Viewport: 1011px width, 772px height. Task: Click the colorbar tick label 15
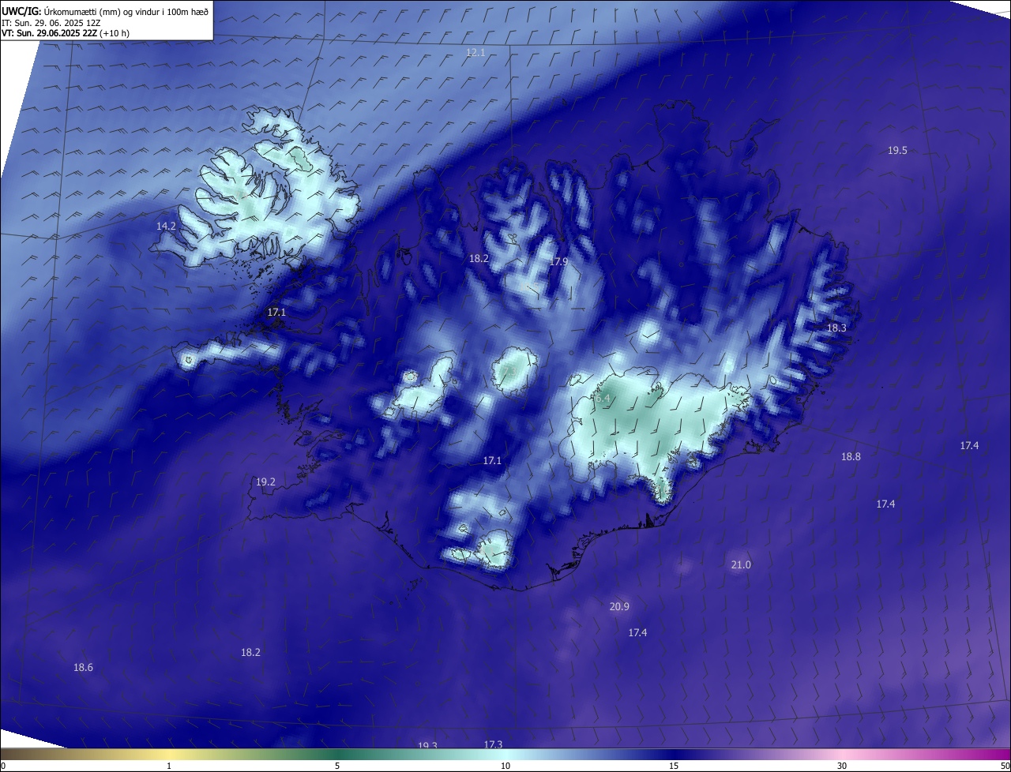click(674, 766)
